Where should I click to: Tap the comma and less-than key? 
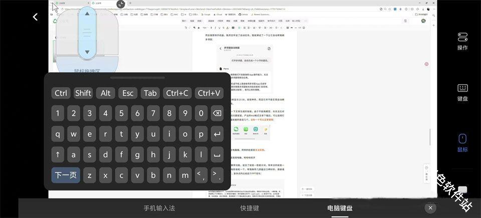click(201, 175)
